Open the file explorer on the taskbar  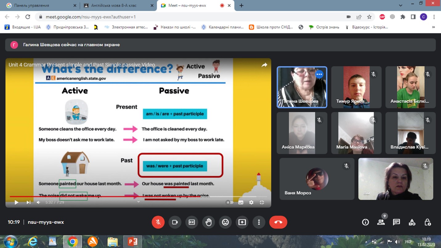pos(113,242)
